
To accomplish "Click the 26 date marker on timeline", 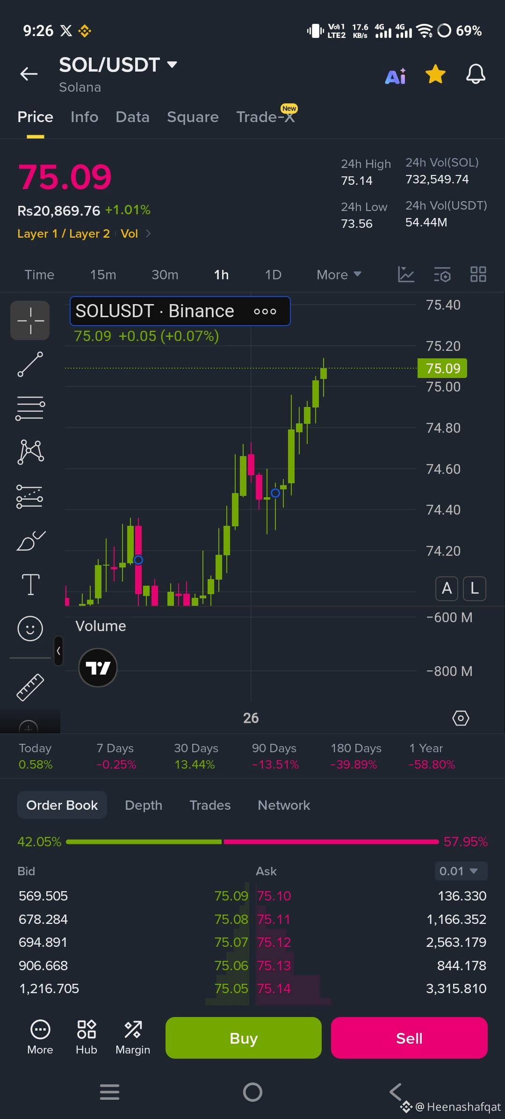I will tap(251, 718).
